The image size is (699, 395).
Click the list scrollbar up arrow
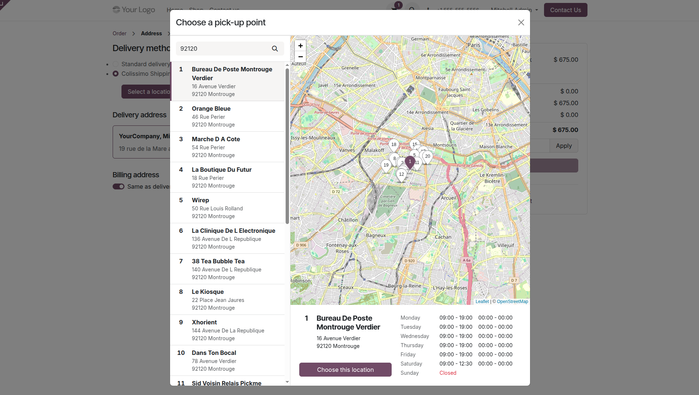point(287,65)
